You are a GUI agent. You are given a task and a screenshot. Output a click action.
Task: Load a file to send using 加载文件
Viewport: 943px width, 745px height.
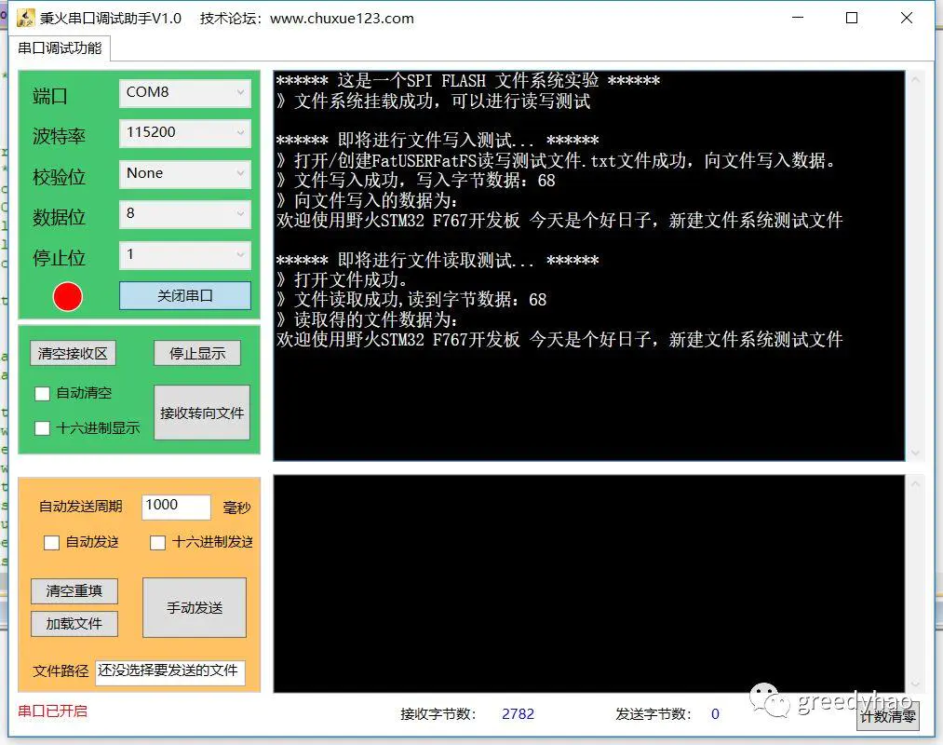click(x=74, y=624)
